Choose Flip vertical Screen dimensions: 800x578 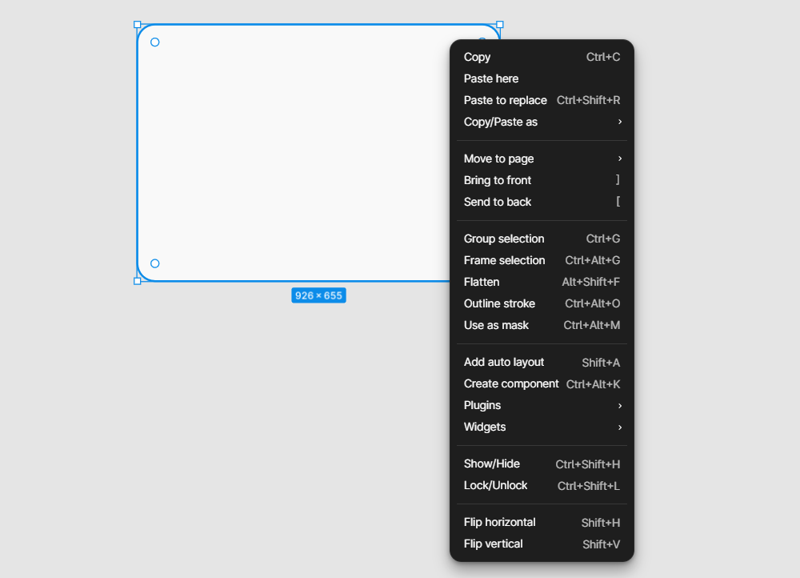(542, 544)
